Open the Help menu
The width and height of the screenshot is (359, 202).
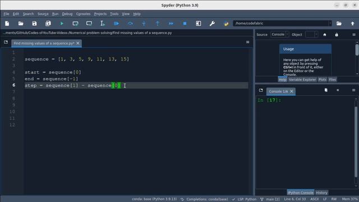pos(137,14)
